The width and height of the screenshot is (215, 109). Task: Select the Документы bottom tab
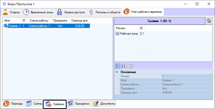104,104
